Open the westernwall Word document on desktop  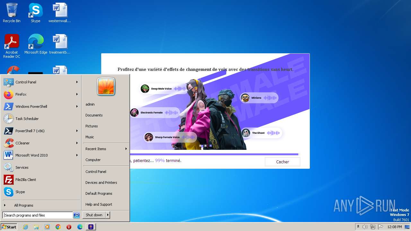pos(60,13)
